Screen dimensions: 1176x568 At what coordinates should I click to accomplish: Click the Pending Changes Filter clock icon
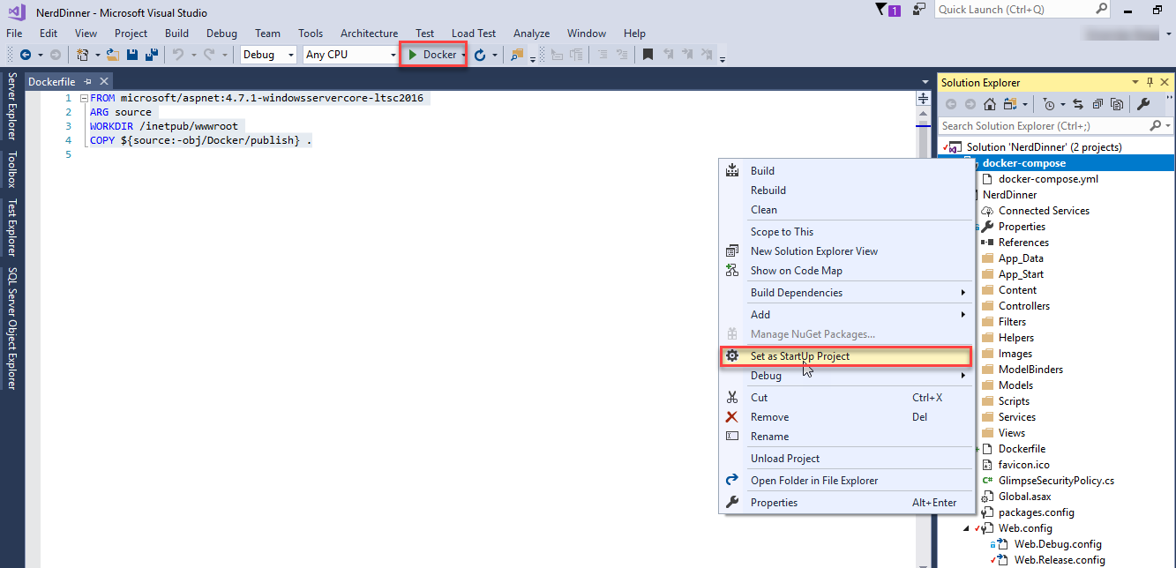pos(1048,104)
